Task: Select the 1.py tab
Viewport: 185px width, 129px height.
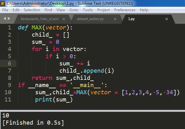Action: (131, 19)
